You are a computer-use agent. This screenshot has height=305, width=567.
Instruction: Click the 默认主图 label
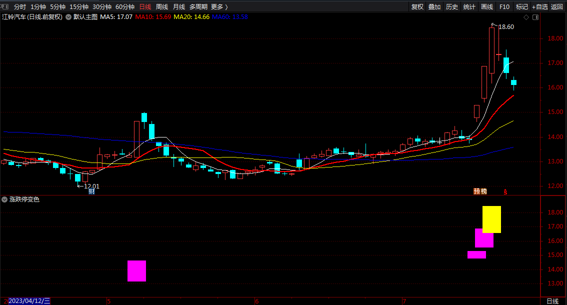(x=85, y=17)
